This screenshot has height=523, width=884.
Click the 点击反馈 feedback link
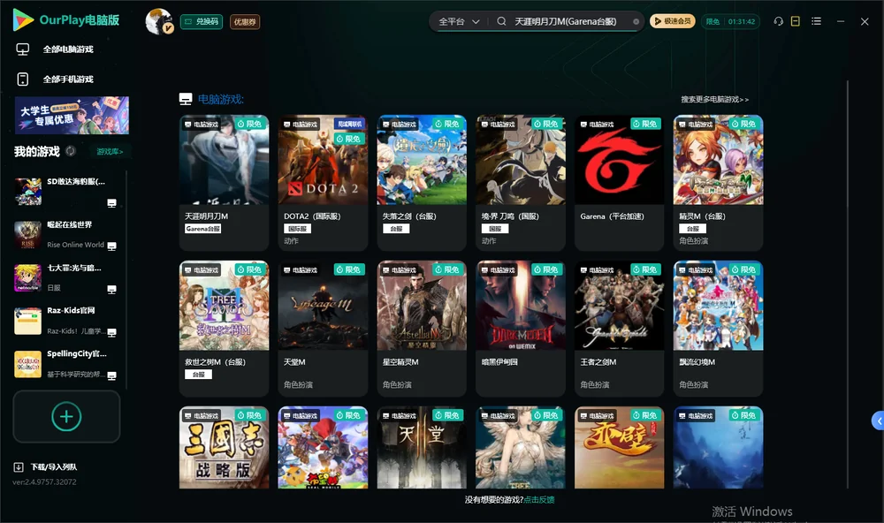tap(539, 500)
